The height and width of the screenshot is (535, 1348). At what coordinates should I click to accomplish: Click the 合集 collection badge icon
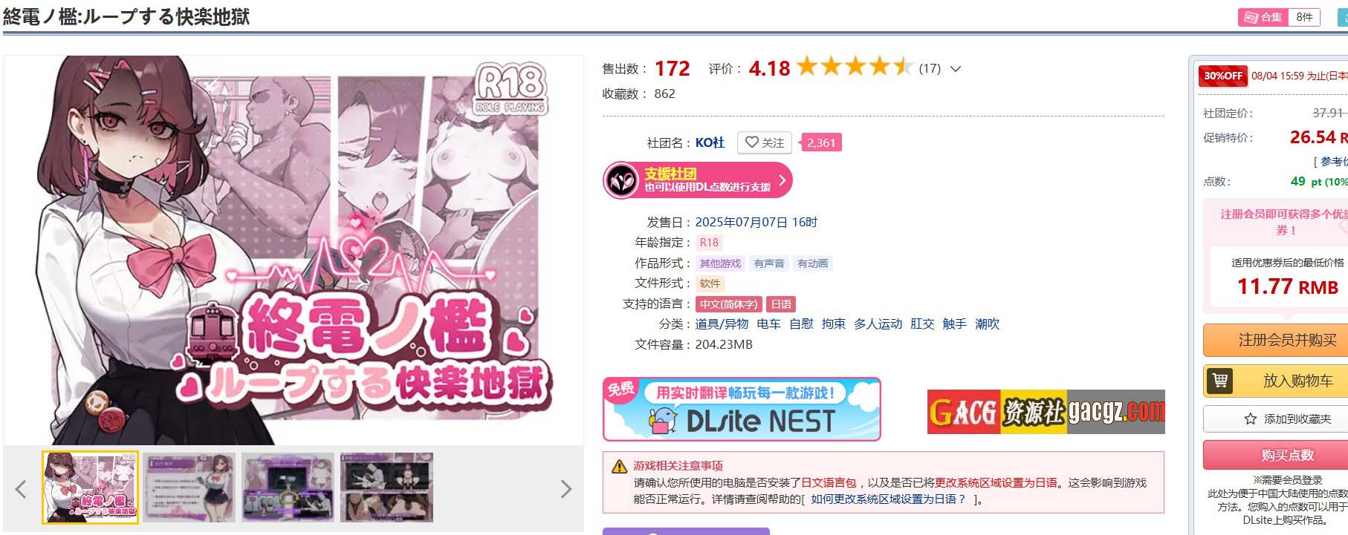[x=1251, y=17]
